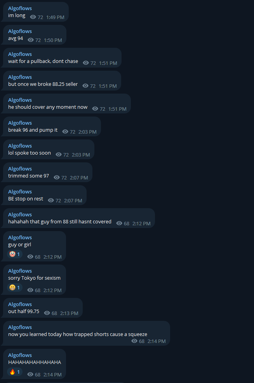Click the eye icon on 'BE stop on rest'

[51, 200]
